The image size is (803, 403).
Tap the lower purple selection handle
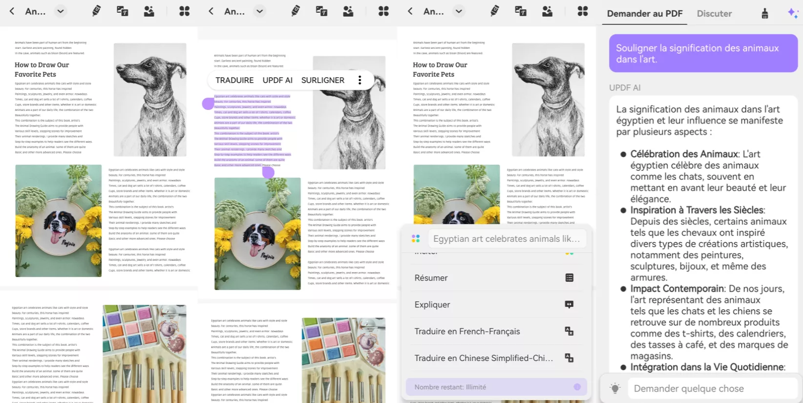point(268,172)
